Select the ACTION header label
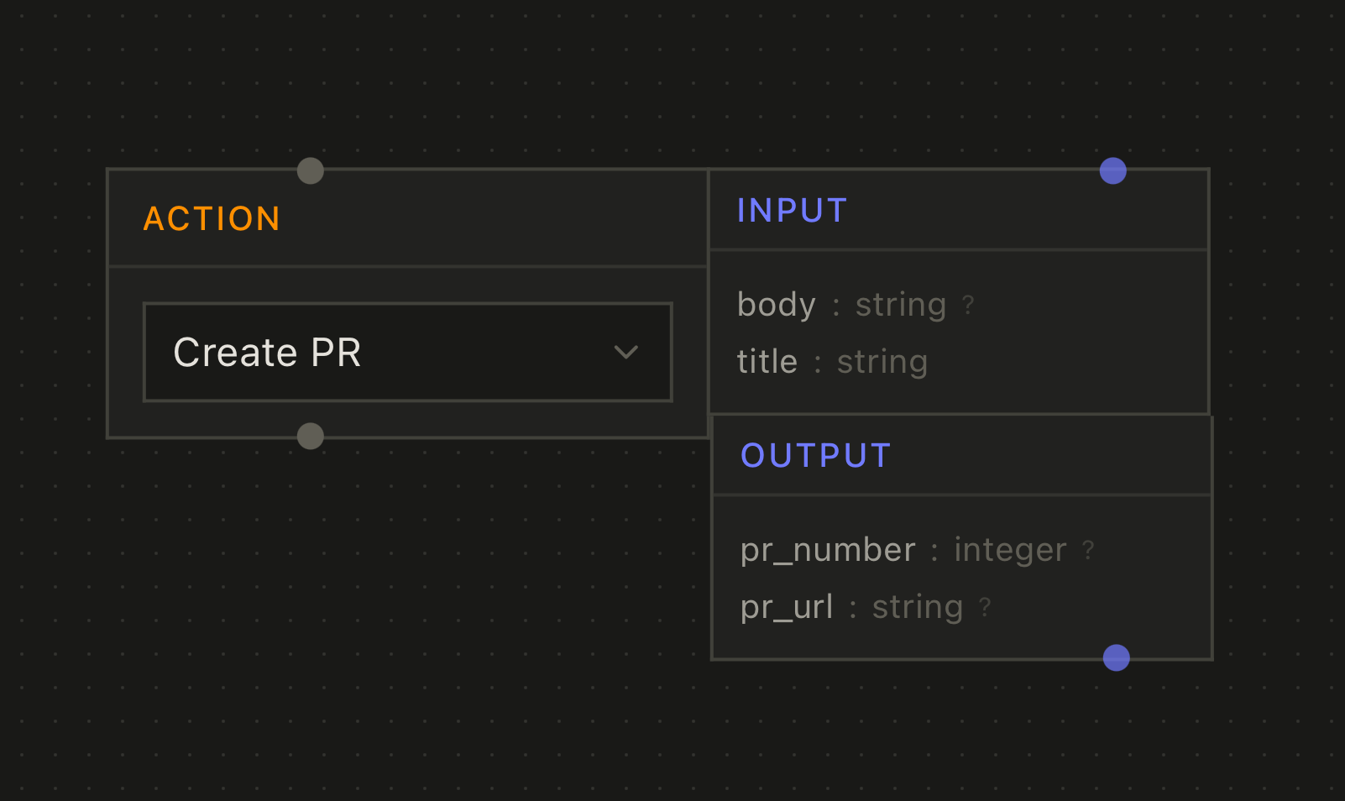 212,219
